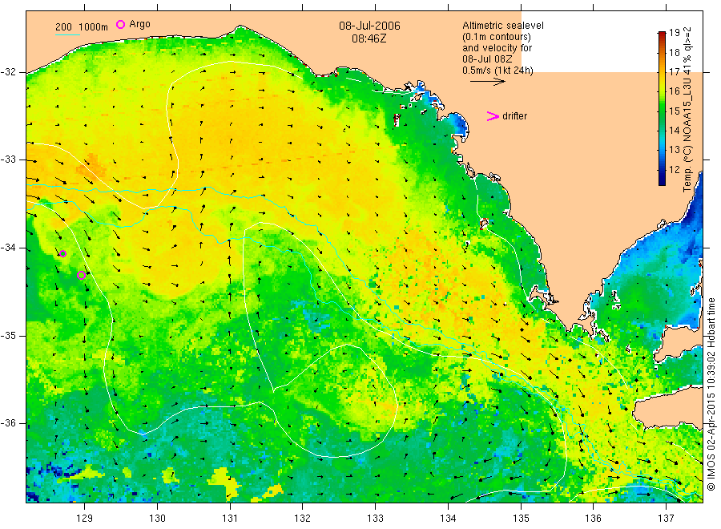This screenshot has height=529, width=721.
Task: Click the IMOS copyright timestamp text
Action: point(711,394)
